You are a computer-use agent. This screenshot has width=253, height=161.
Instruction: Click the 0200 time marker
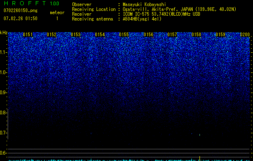coord(245,35)
